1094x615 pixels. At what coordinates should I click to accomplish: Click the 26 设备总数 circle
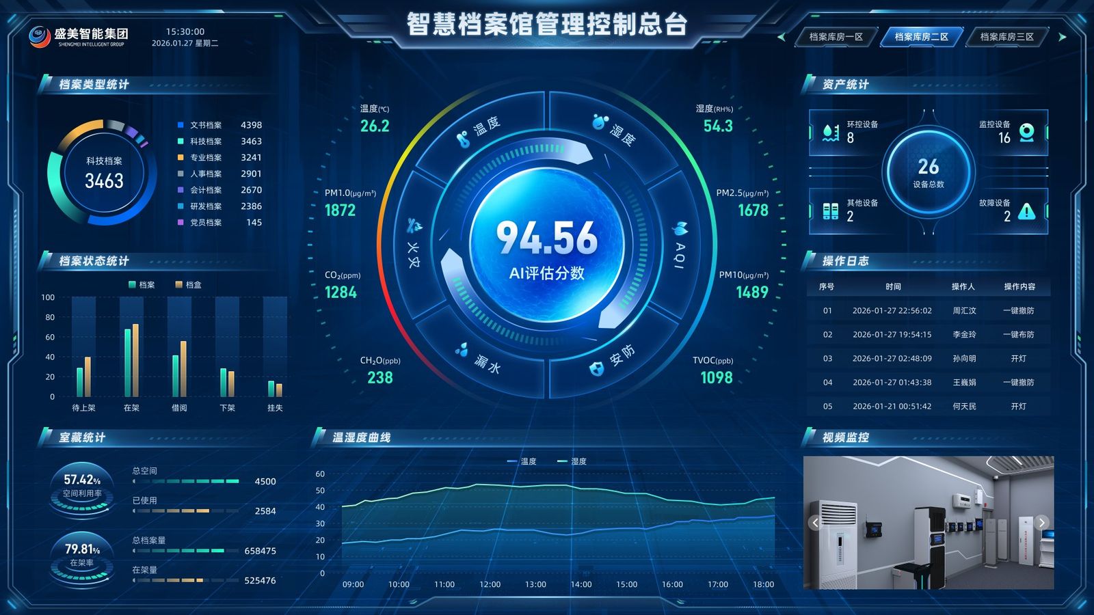929,172
